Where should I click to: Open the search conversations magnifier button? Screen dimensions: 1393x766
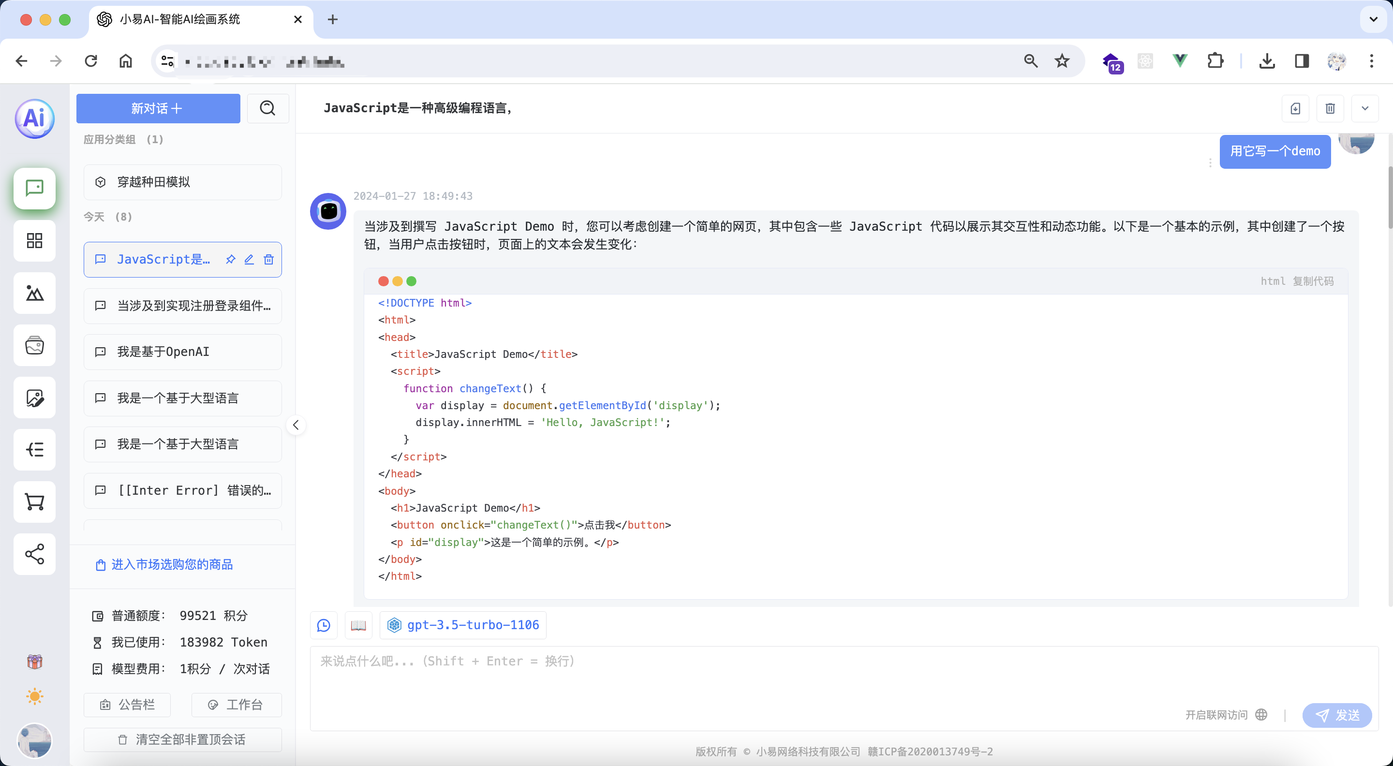pos(267,108)
